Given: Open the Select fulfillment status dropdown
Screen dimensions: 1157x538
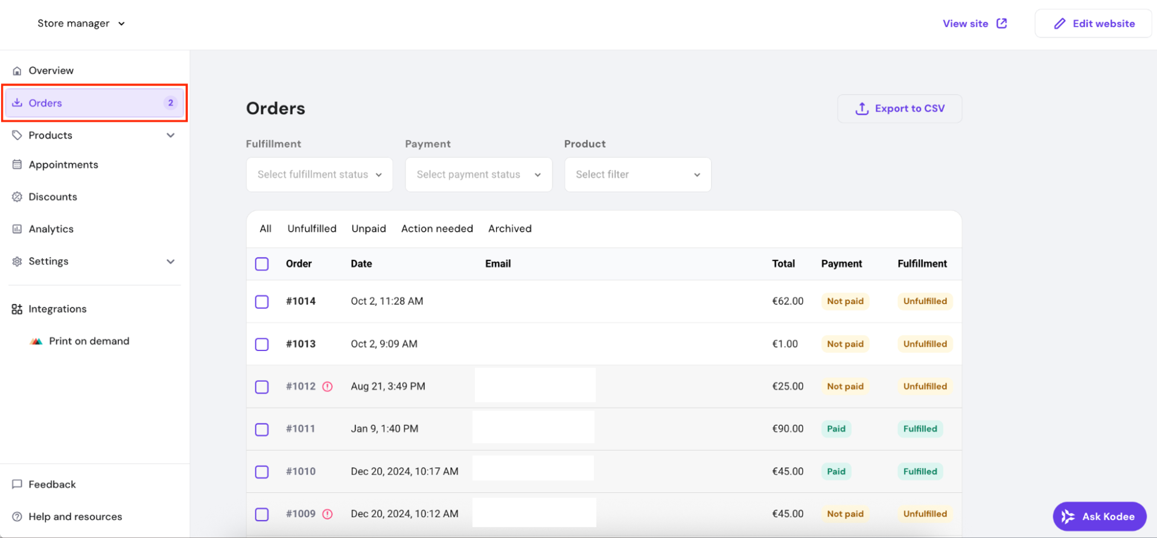Looking at the screenshot, I should click(x=319, y=175).
